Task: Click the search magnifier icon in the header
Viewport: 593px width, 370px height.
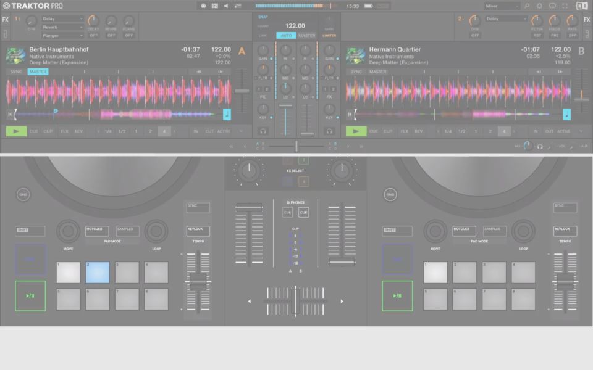Action: [x=527, y=6]
